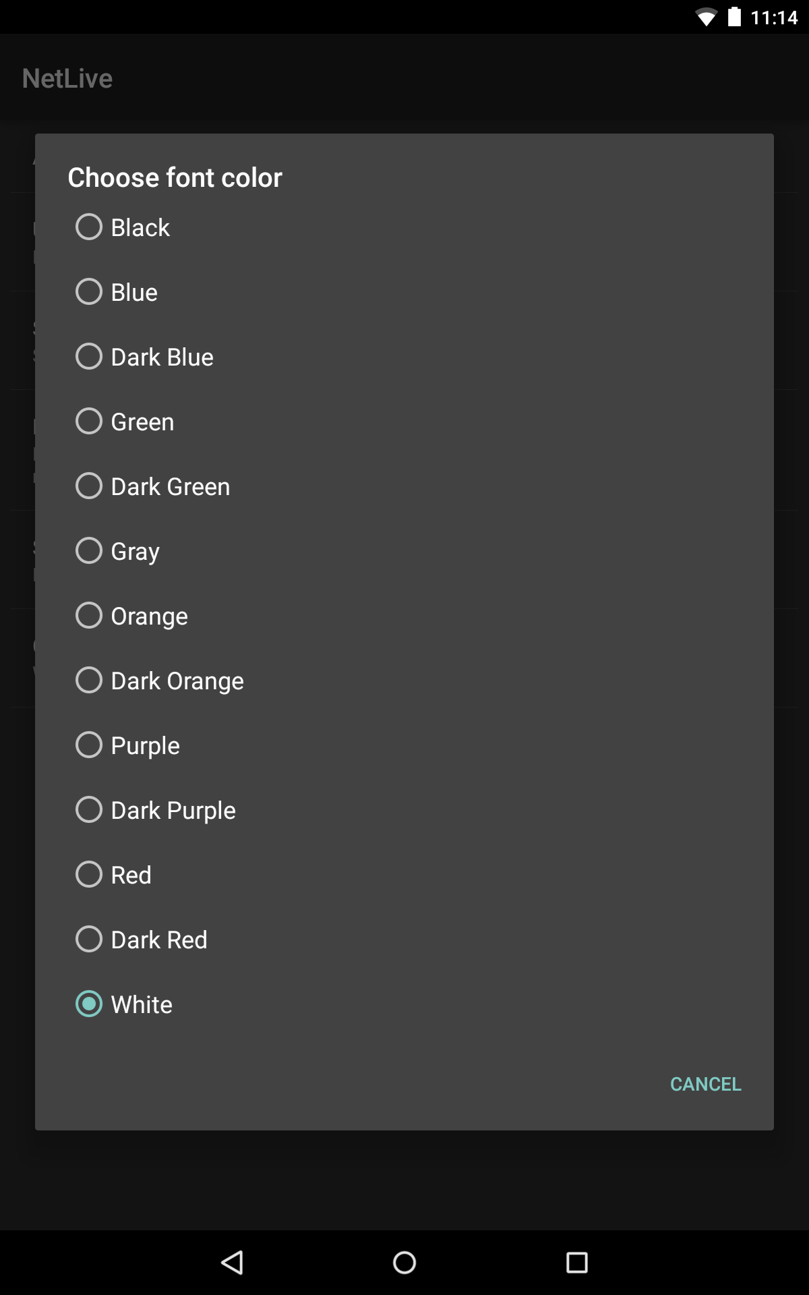
Task: Choose Purple as font color
Action: [89, 745]
